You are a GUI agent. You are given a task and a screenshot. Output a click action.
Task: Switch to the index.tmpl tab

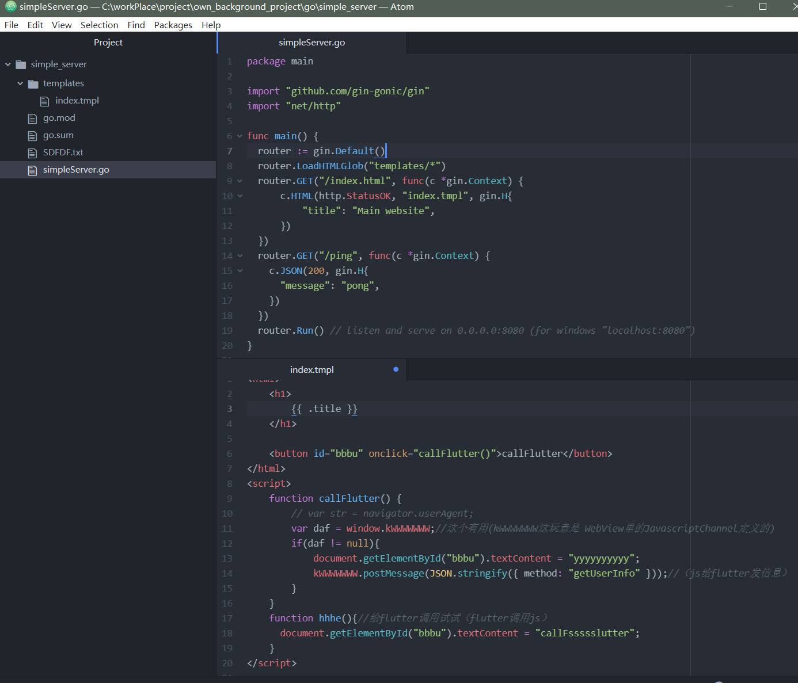pos(312,369)
